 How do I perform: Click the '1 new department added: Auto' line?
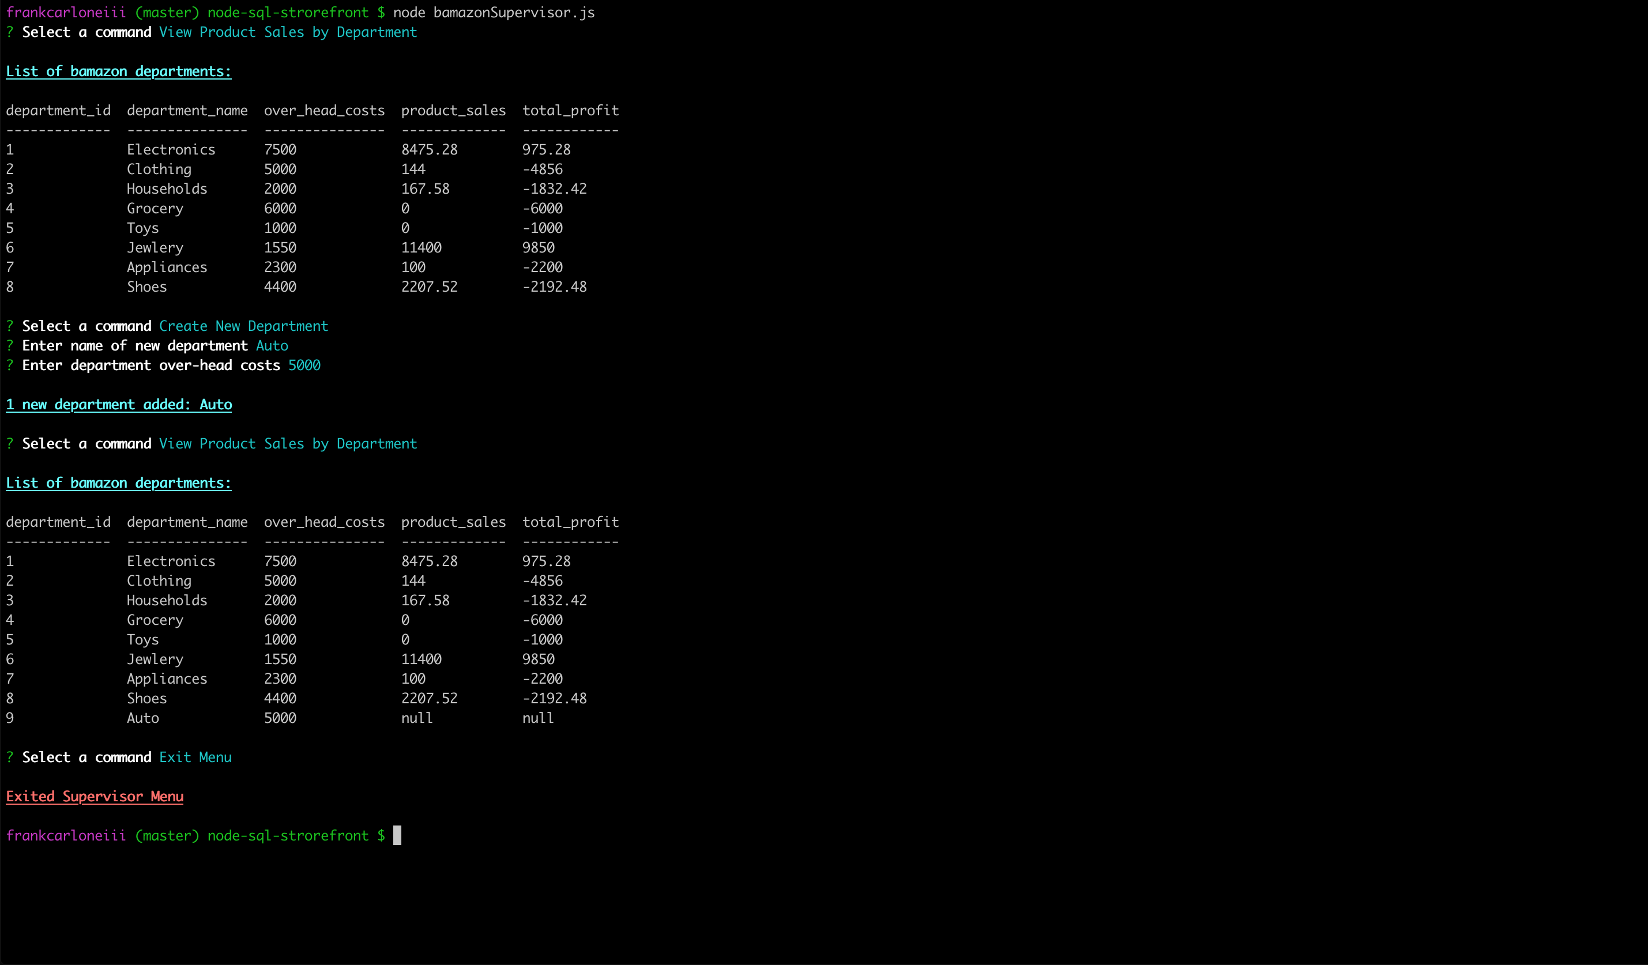pos(119,405)
